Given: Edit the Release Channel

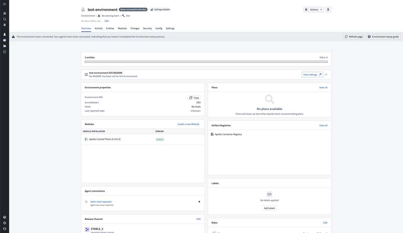Looking at the screenshot, I should click(198, 219).
